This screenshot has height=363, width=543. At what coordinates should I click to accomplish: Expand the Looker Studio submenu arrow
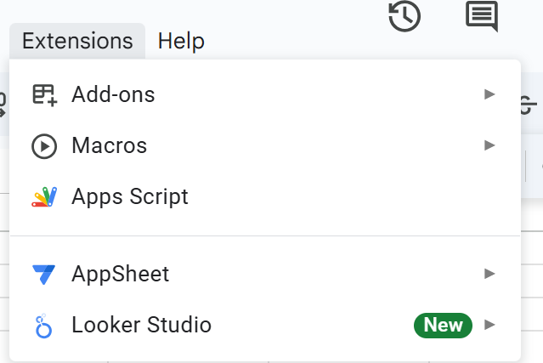489,325
